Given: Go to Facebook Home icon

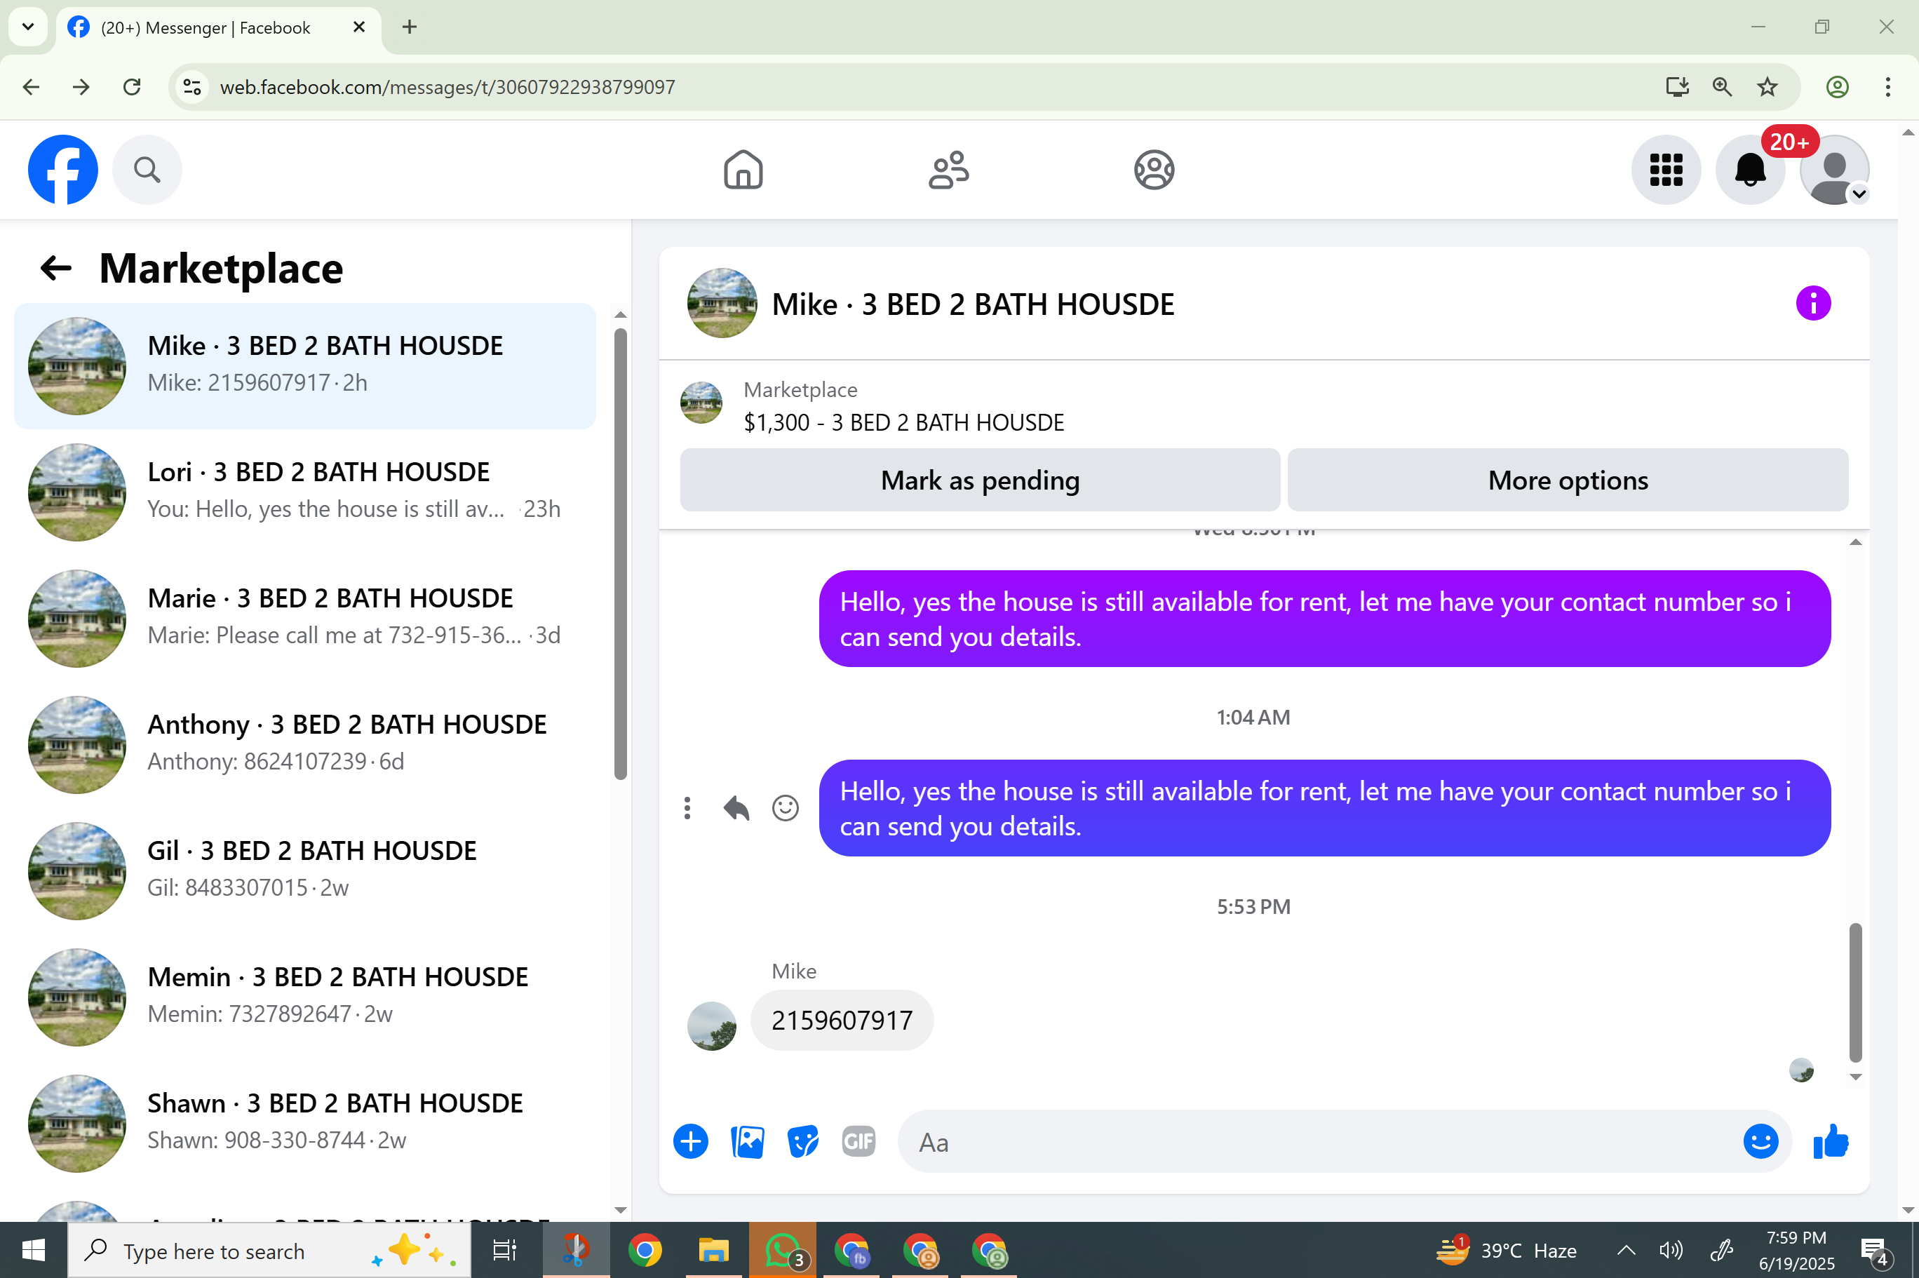Looking at the screenshot, I should [743, 170].
